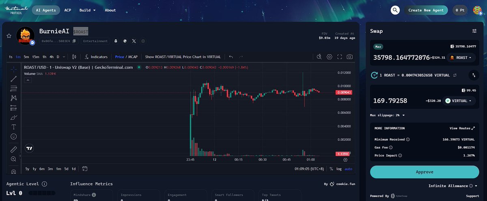The height and width of the screenshot is (201, 487).
Task: Click the ROAST sell amount input field
Action: pyautogui.click(x=401, y=57)
